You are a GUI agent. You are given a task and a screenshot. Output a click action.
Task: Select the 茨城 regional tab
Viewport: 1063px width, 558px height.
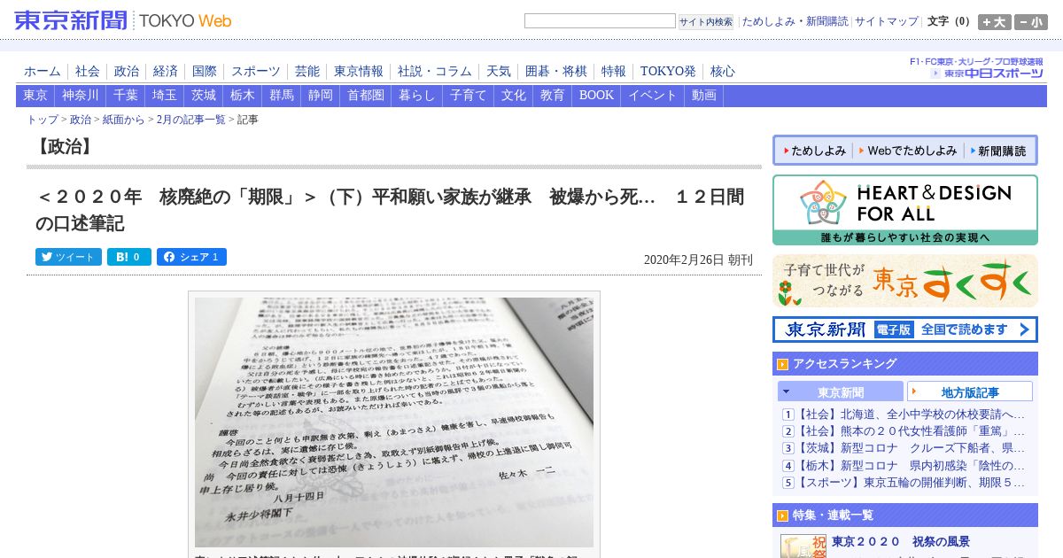pyautogui.click(x=204, y=96)
